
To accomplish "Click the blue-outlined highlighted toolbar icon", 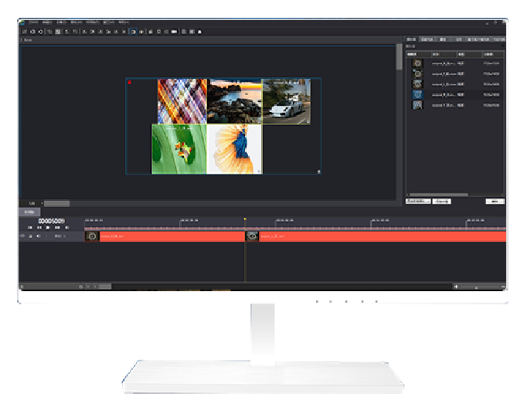I will 134,32.
